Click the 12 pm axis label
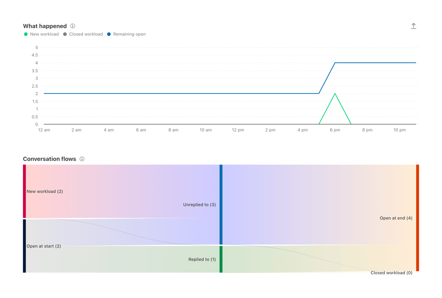The height and width of the screenshot is (298, 442). pos(238,130)
